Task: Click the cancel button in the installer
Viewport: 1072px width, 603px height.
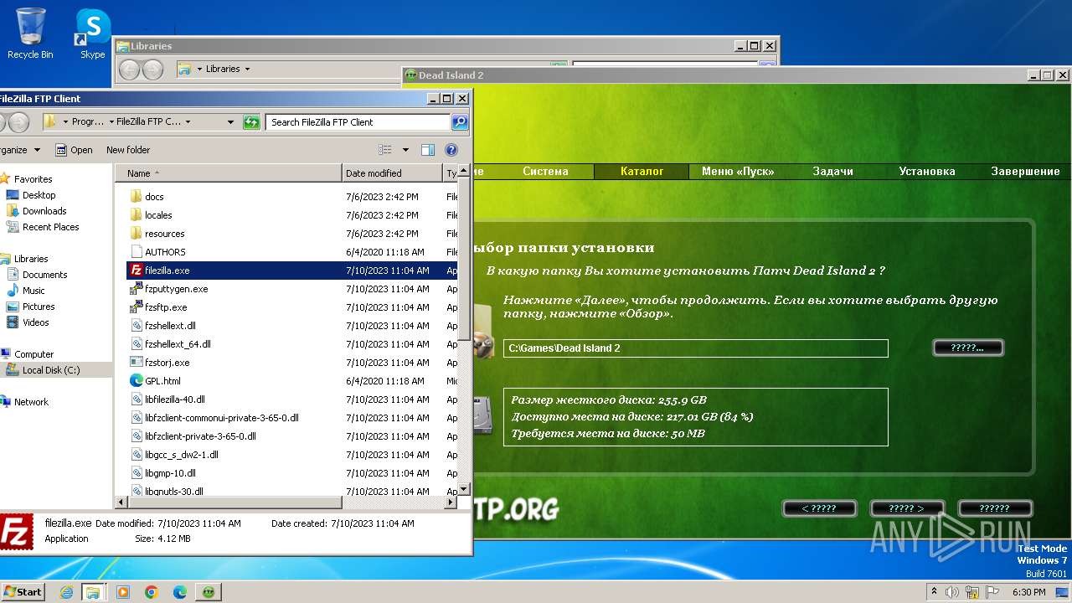Action: [x=995, y=508]
